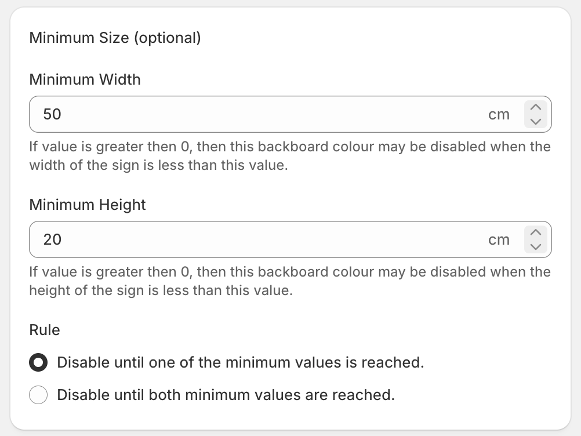This screenshot has height=436, width=581.
Task: Click the value 20 in Minimum Height
Action: tap(52, 239)
